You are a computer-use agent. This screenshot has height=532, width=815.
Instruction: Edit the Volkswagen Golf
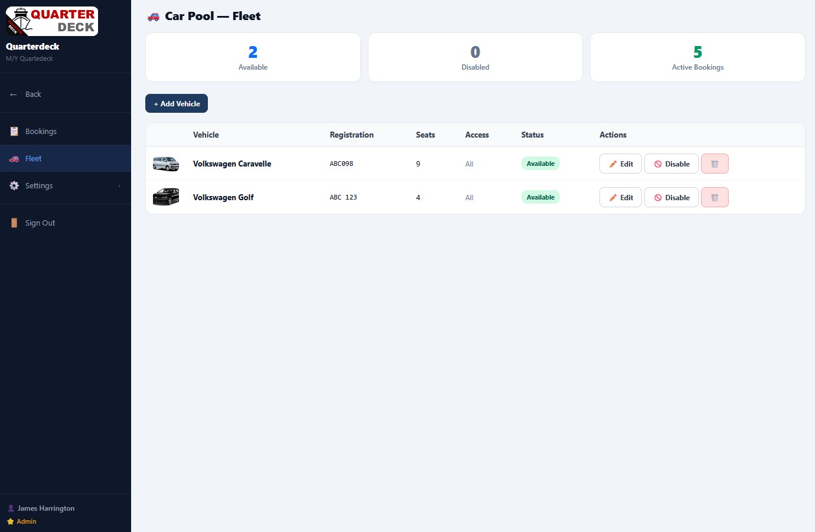click(621, 198)
